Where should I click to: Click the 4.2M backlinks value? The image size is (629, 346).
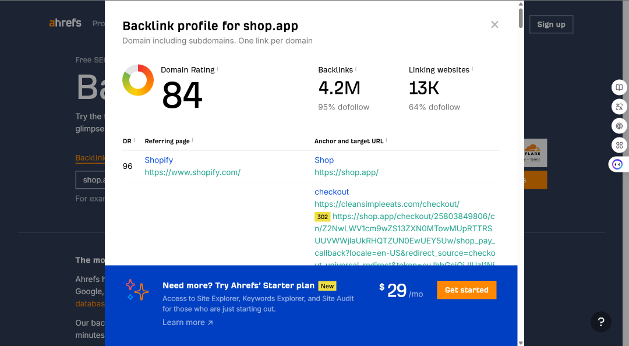pyautogui.click(x=340, y=88)
